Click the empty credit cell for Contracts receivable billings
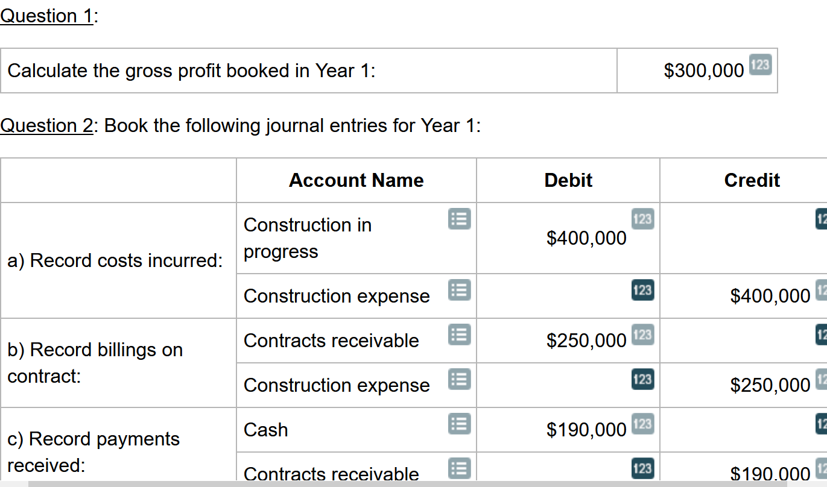The width and height of the screenshot is (827, 487). pos(743,341)
